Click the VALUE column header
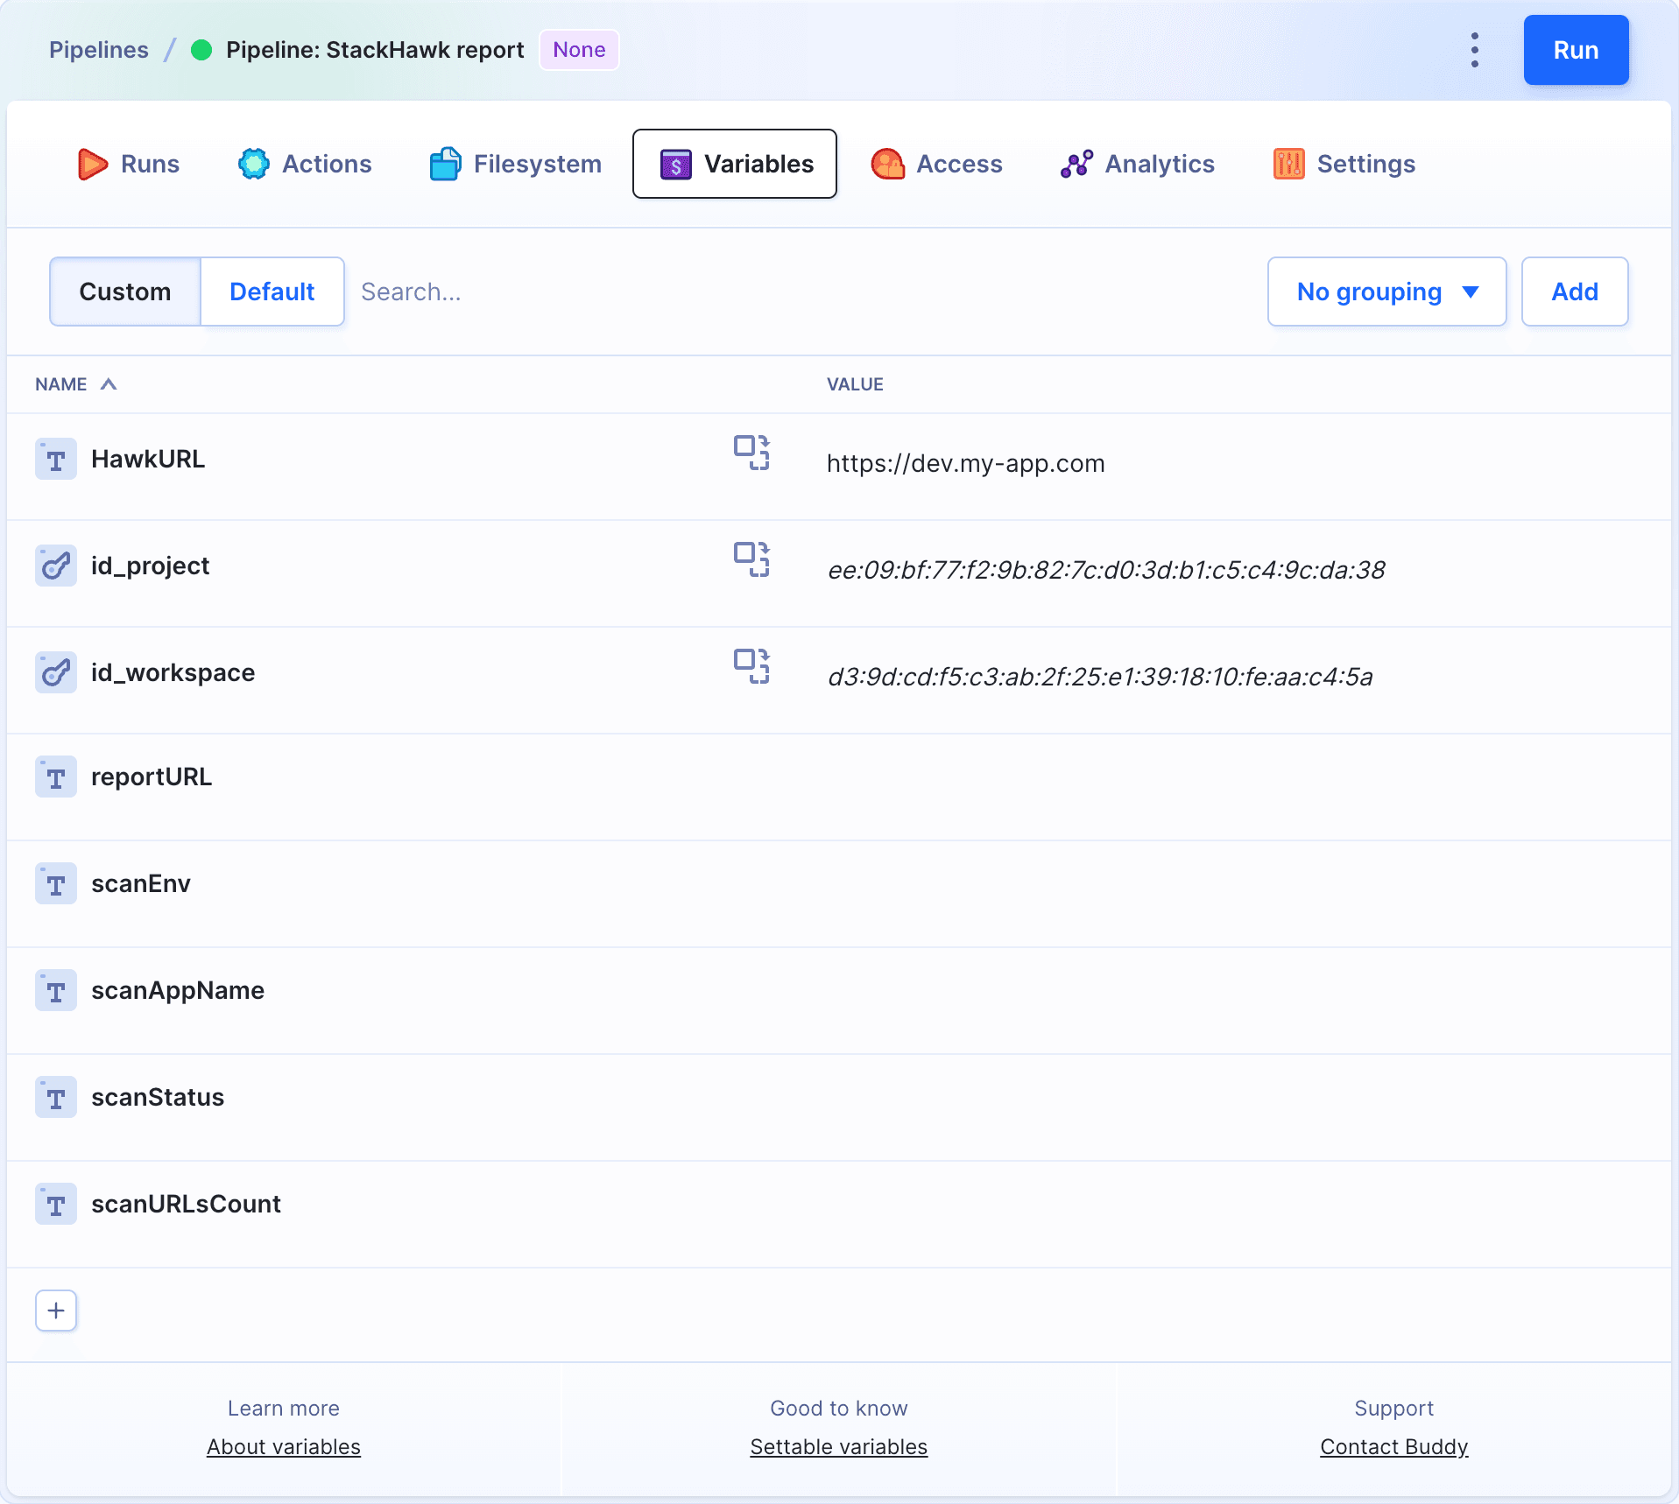Screen dimensions: 1679x1504 pyautogui.click(x=855, y=384)
